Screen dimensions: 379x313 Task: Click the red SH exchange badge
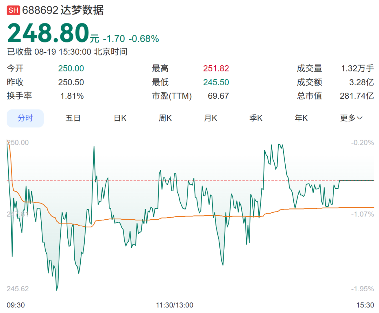[14, 10]
